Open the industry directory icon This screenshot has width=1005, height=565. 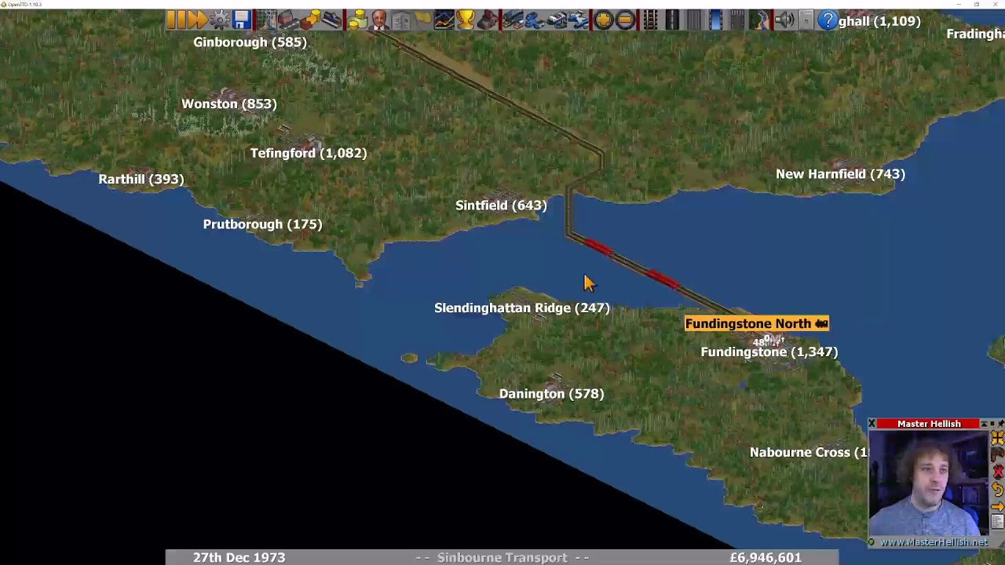[488, 20]
